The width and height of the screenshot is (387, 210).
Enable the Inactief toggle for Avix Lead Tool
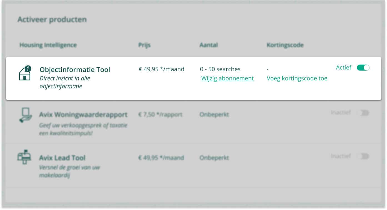point(363,156)
